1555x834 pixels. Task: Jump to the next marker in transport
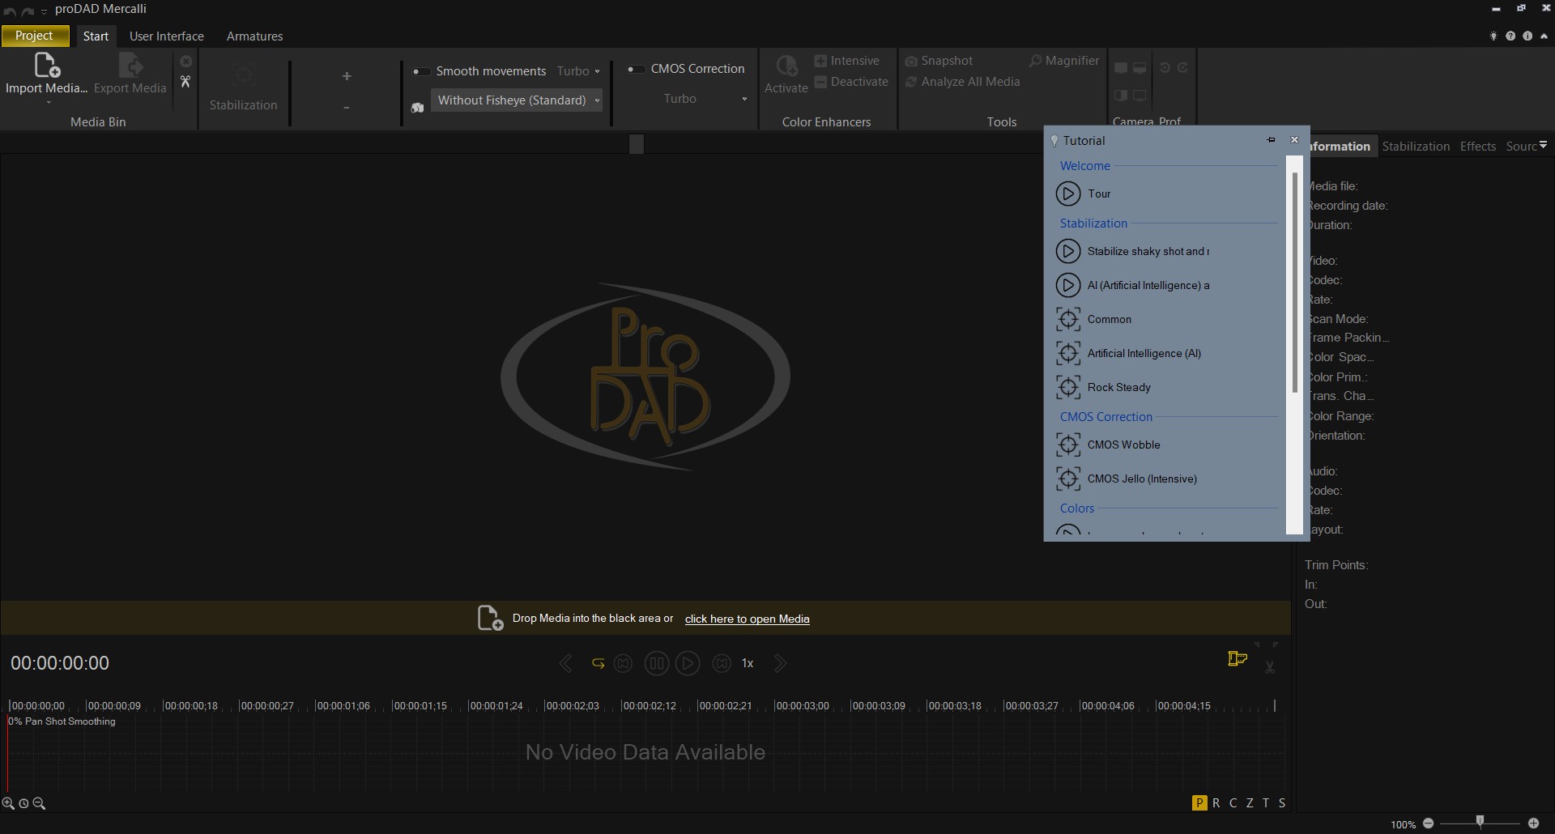721,664
